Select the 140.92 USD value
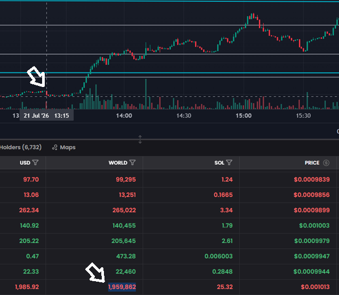Viewport: 339px width, 295px height. (29, 226)
